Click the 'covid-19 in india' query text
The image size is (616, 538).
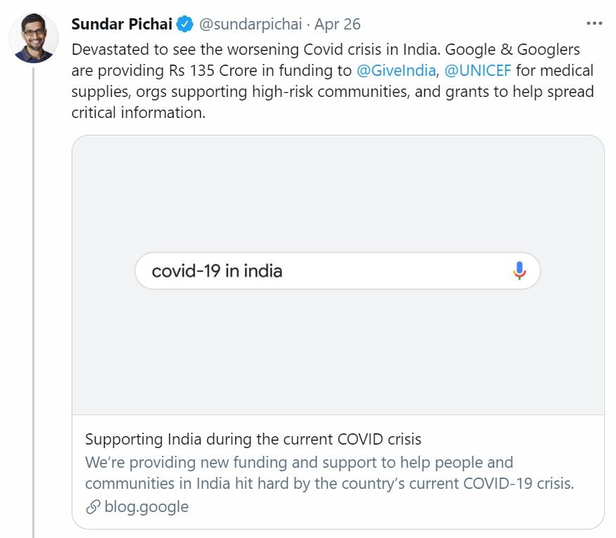(x=217, y=271)
